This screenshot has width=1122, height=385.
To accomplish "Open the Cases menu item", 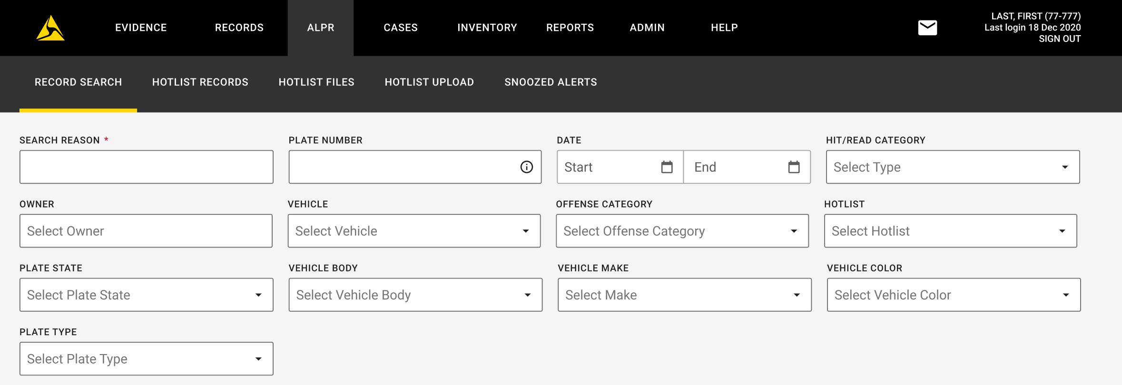I will tap(400, 28).
